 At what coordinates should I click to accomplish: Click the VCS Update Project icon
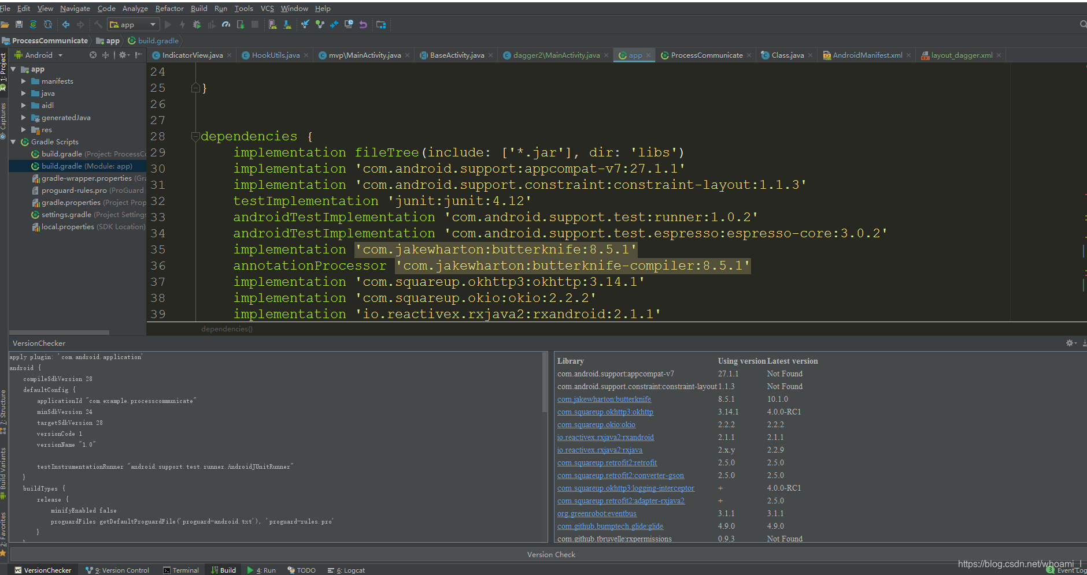305,24
